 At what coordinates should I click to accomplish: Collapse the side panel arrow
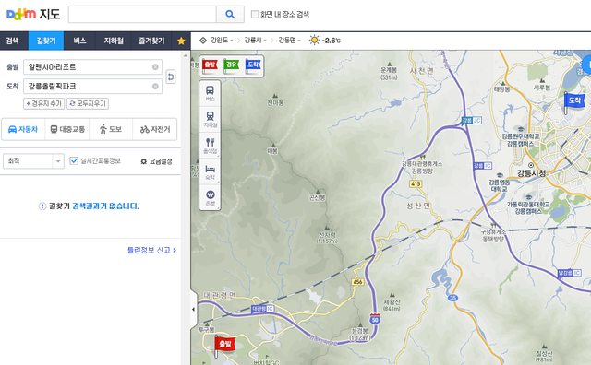[x=193, y=310]
